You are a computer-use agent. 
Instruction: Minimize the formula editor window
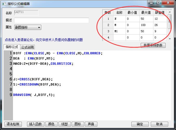[151, 3]
